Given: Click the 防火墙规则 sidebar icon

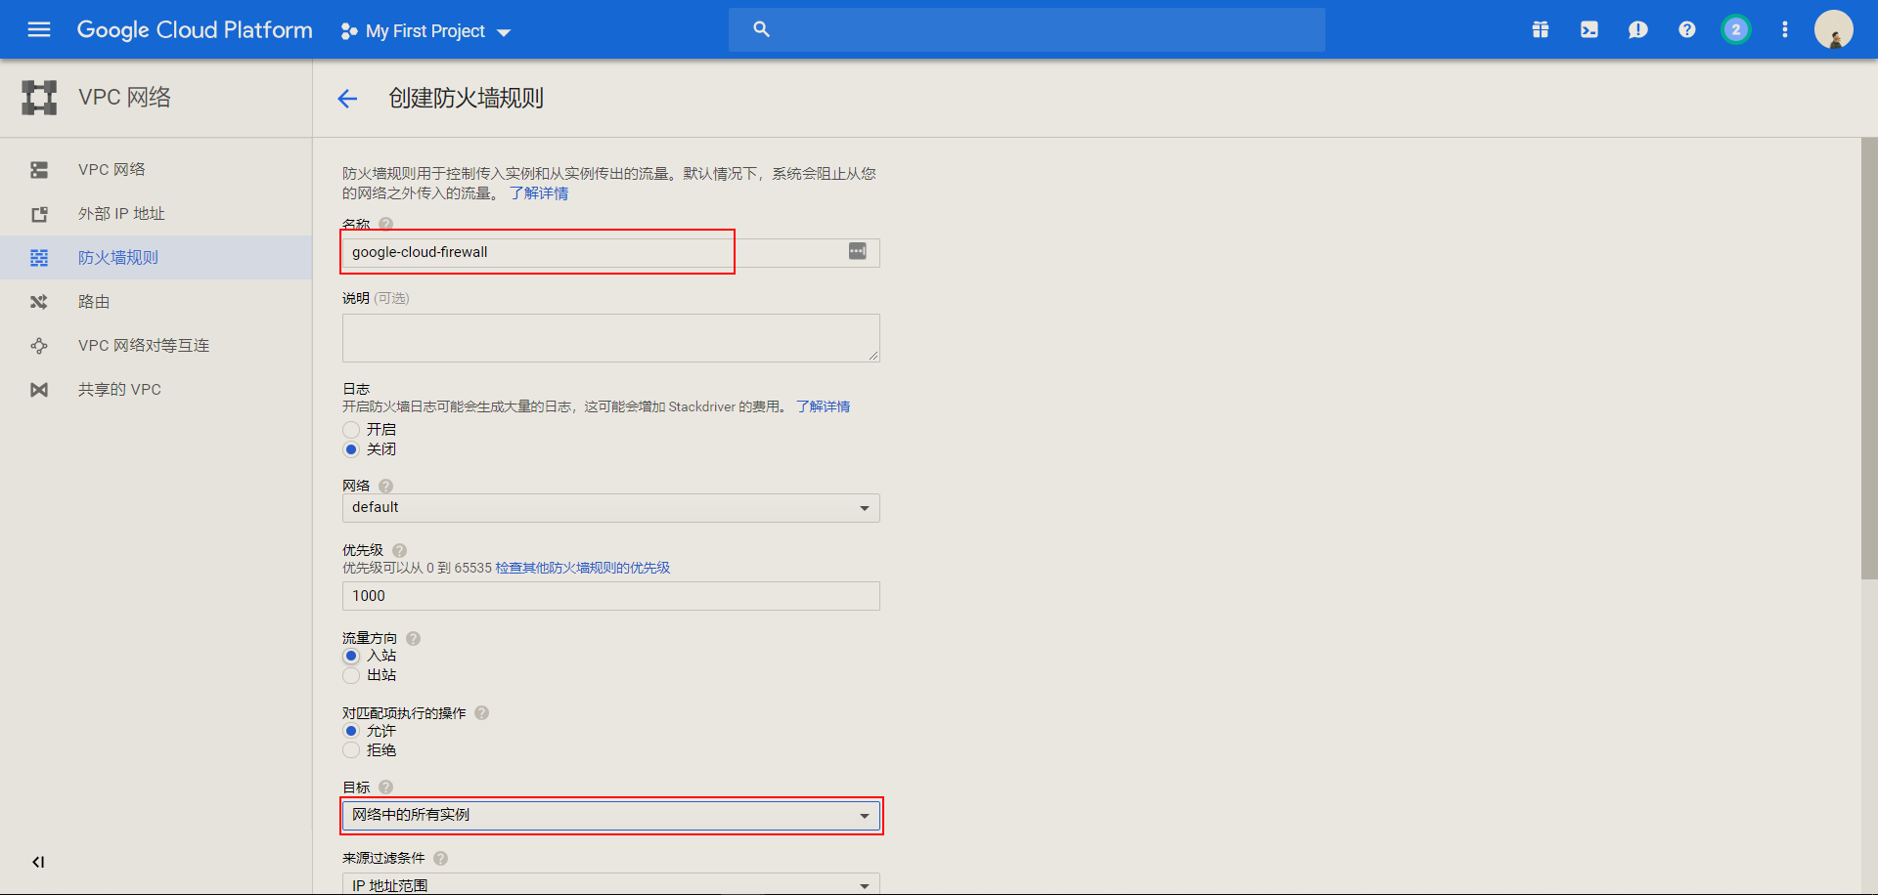Looking at the screenshot, I should [39, 258].
